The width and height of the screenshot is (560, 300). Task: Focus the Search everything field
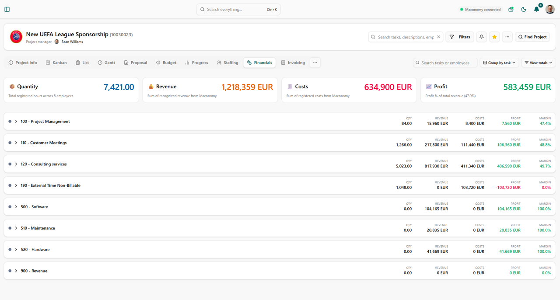[x=238, y=9]
